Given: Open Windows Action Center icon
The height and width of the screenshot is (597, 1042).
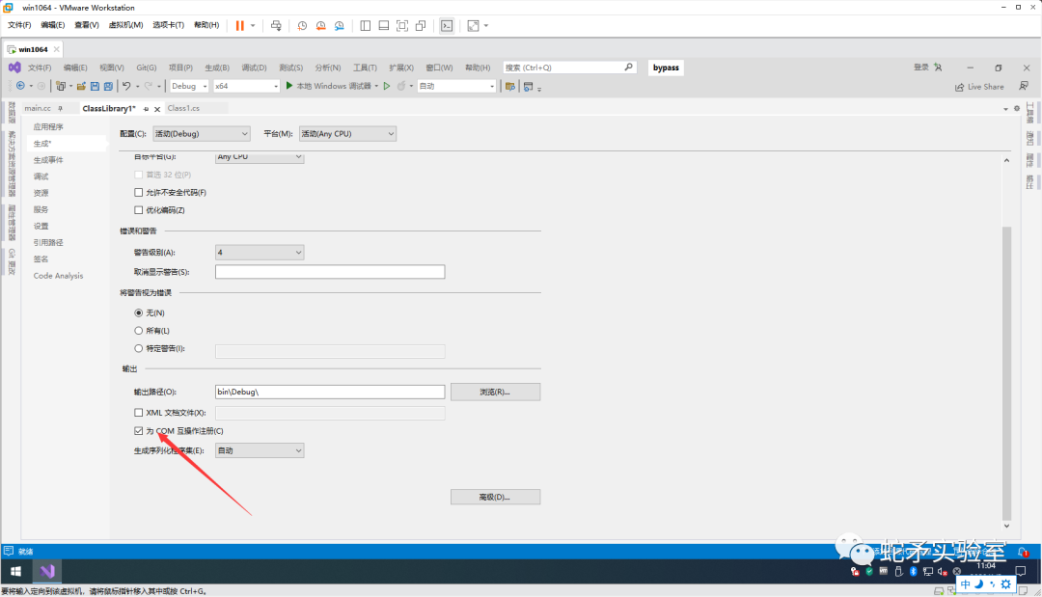Looking at the screenshot, I should [x=1021, y=571].
